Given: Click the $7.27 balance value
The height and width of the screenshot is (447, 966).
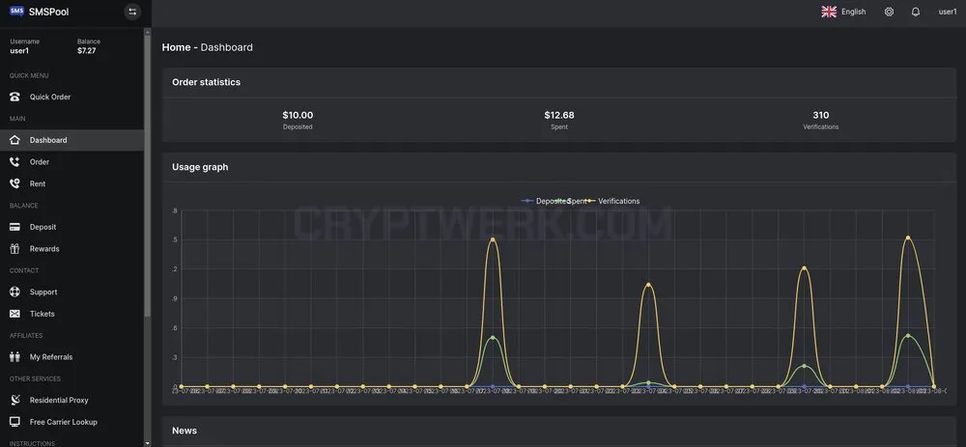Looking at the screenshot, I should pos(86,51).
